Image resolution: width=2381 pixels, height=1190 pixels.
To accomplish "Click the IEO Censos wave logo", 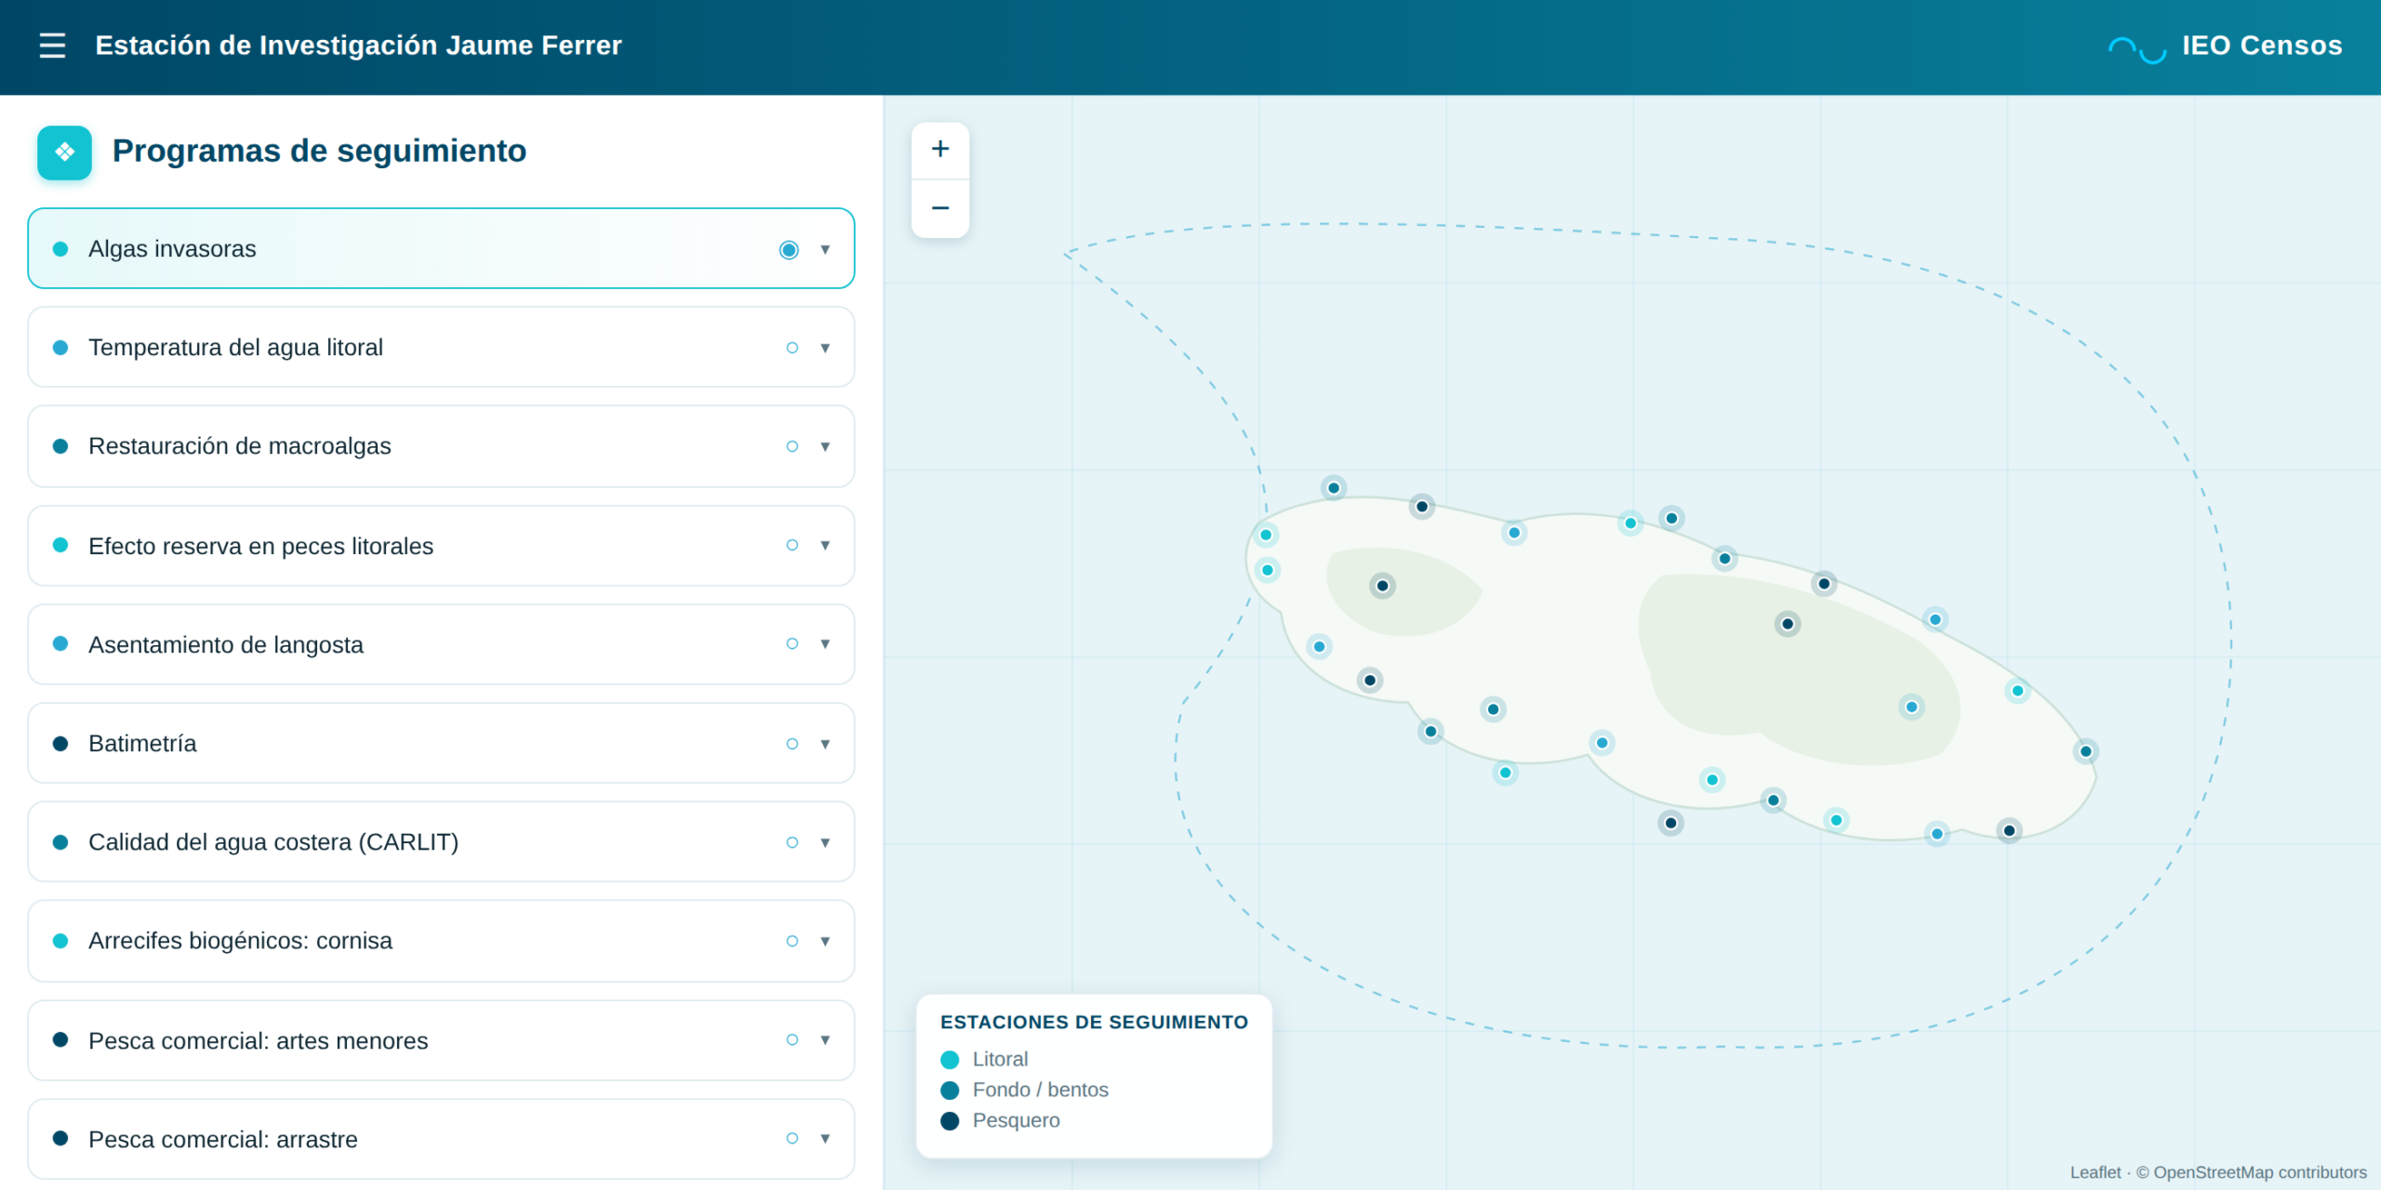I will pyautogui.click(x=2136, y=48).
